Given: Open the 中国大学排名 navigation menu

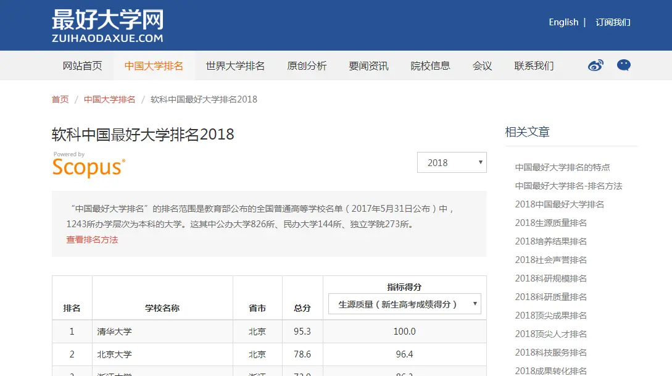Looking at the screenshot, I should 153,65.
